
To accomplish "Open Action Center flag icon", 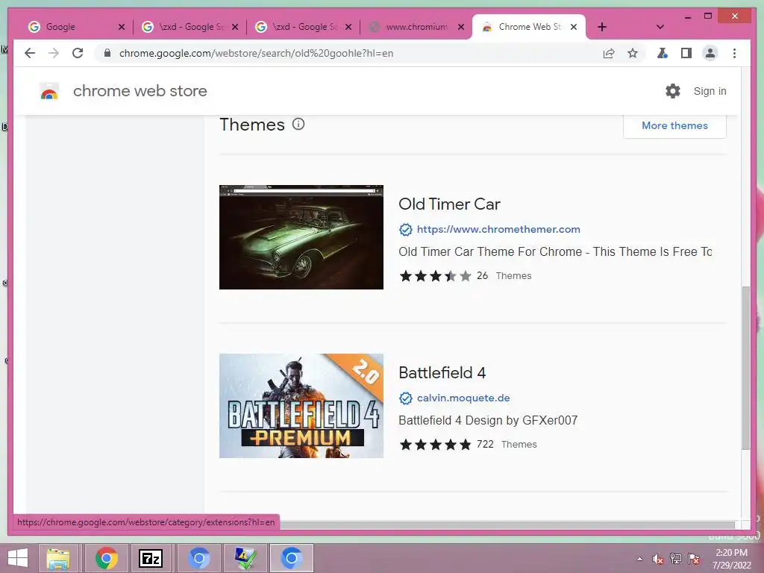I will point(693,559).
